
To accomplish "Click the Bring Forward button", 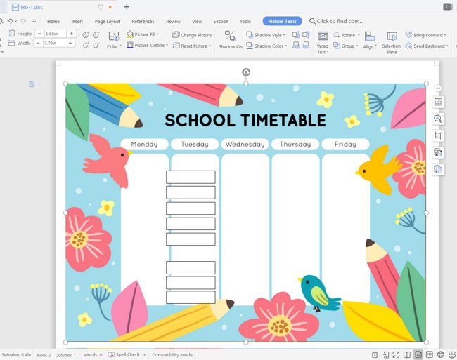I will [x=425, y=35].
